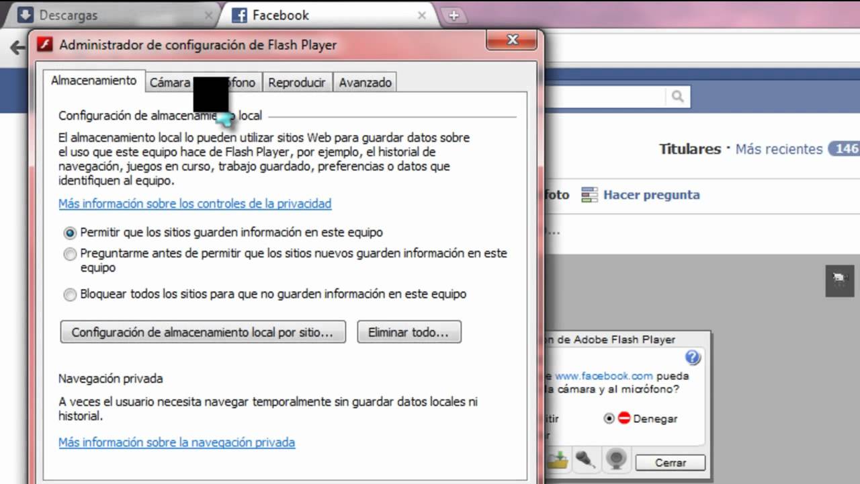Click the Eliminar todo button
This screenshot has height=484, width=860.
(x=409, y=332)
